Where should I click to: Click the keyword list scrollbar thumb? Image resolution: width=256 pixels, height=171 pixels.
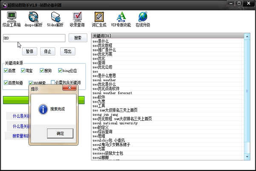coord(247,91)
